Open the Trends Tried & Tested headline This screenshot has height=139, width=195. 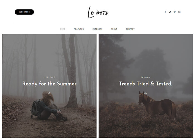(x=146, y=84)
